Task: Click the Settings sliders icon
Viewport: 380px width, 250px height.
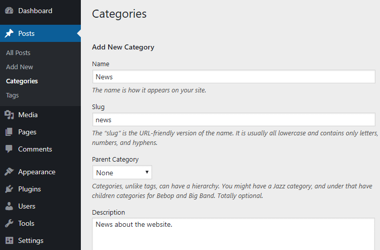Action: coord(9,240)
